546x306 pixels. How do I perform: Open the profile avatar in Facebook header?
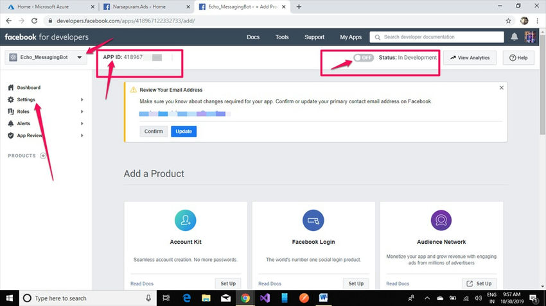point(530,37)
